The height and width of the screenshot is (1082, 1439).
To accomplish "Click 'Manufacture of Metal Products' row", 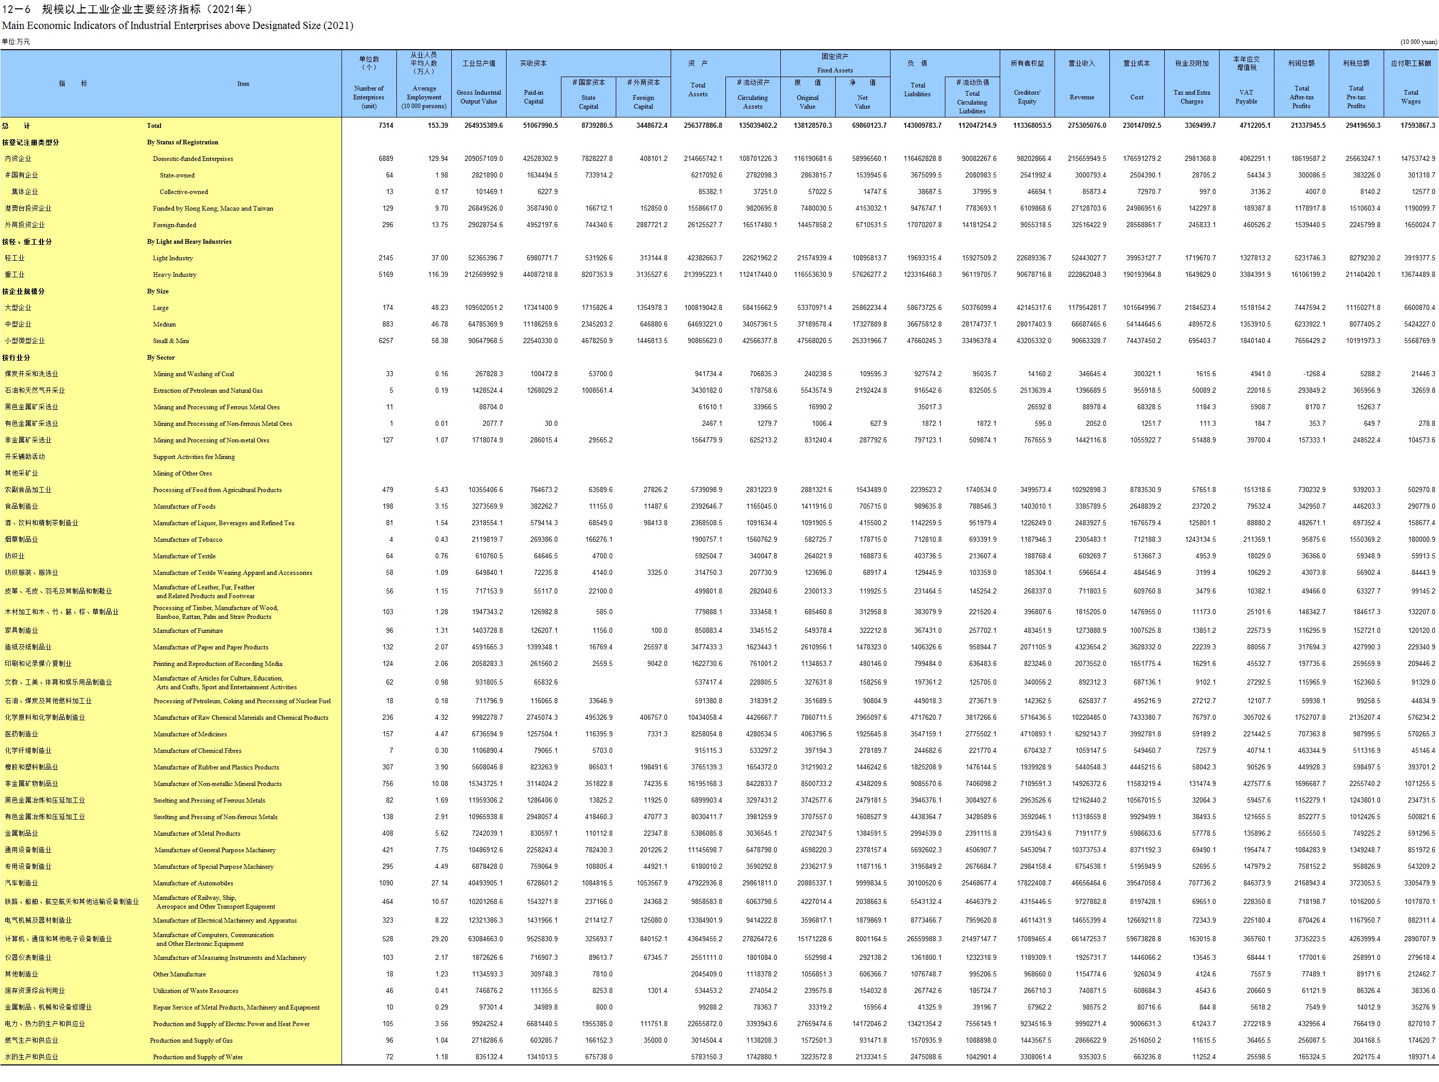I will (197, 834).
